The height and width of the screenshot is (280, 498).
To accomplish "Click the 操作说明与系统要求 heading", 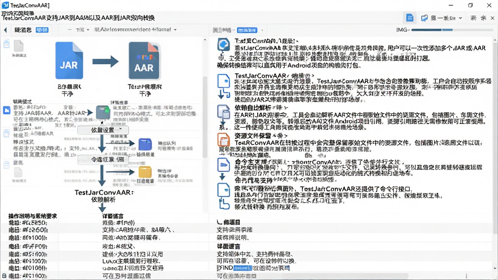I will tap(33, 216).
